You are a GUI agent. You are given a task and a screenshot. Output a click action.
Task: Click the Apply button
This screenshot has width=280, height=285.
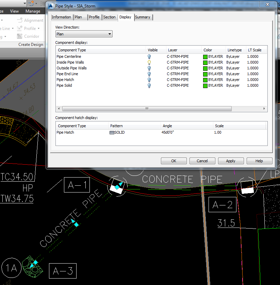(x=231, y=161)
